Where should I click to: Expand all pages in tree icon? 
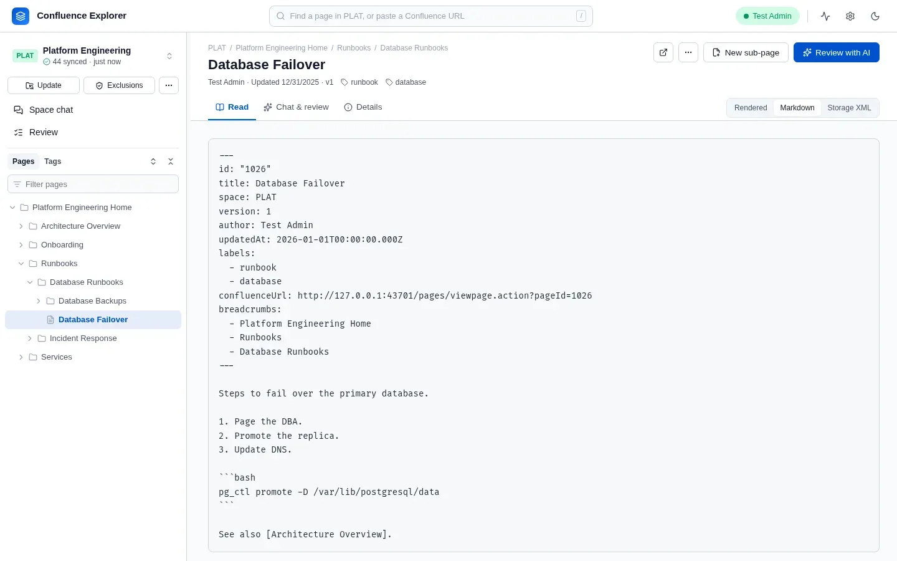pyautogui.click(x=153, y=161)
